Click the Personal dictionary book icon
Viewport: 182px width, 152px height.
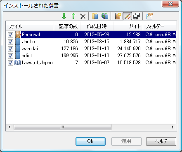pyautogui.click(x=18, y=35)
